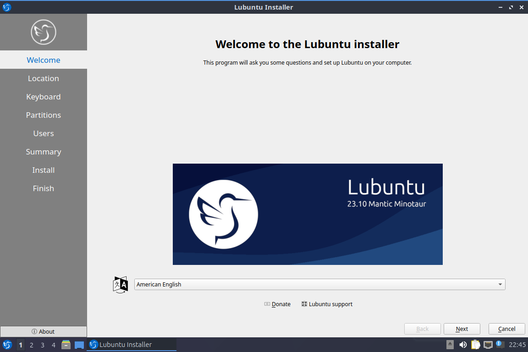
Task: Open the clipboard manager tray icon
Action: [x=476, y=345]
